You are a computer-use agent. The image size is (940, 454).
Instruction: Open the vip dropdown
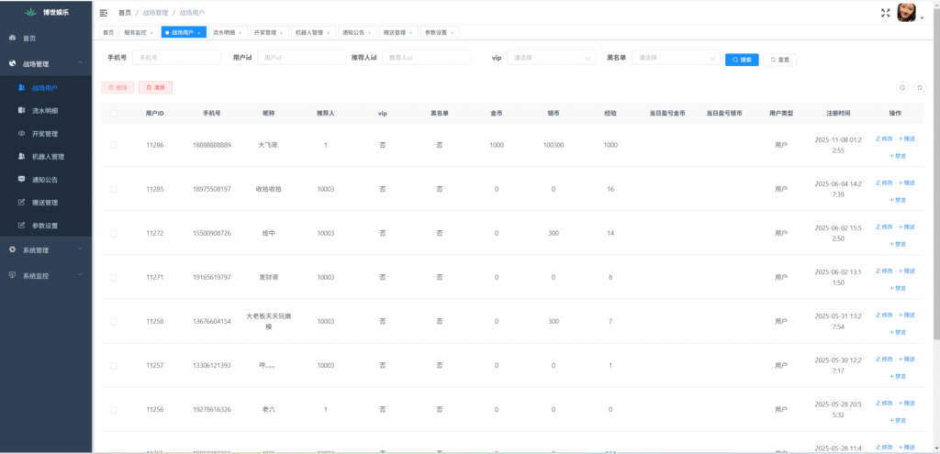point(552,58)
